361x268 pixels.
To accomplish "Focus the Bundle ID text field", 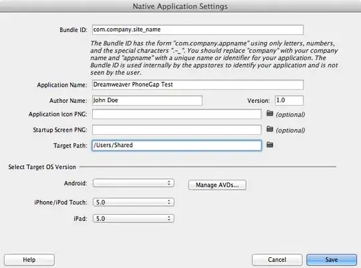I will [x=198, y=29].
